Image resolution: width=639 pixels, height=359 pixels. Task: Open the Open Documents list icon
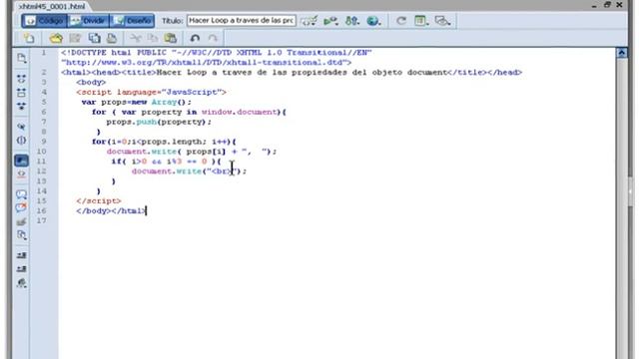point(22,58)
